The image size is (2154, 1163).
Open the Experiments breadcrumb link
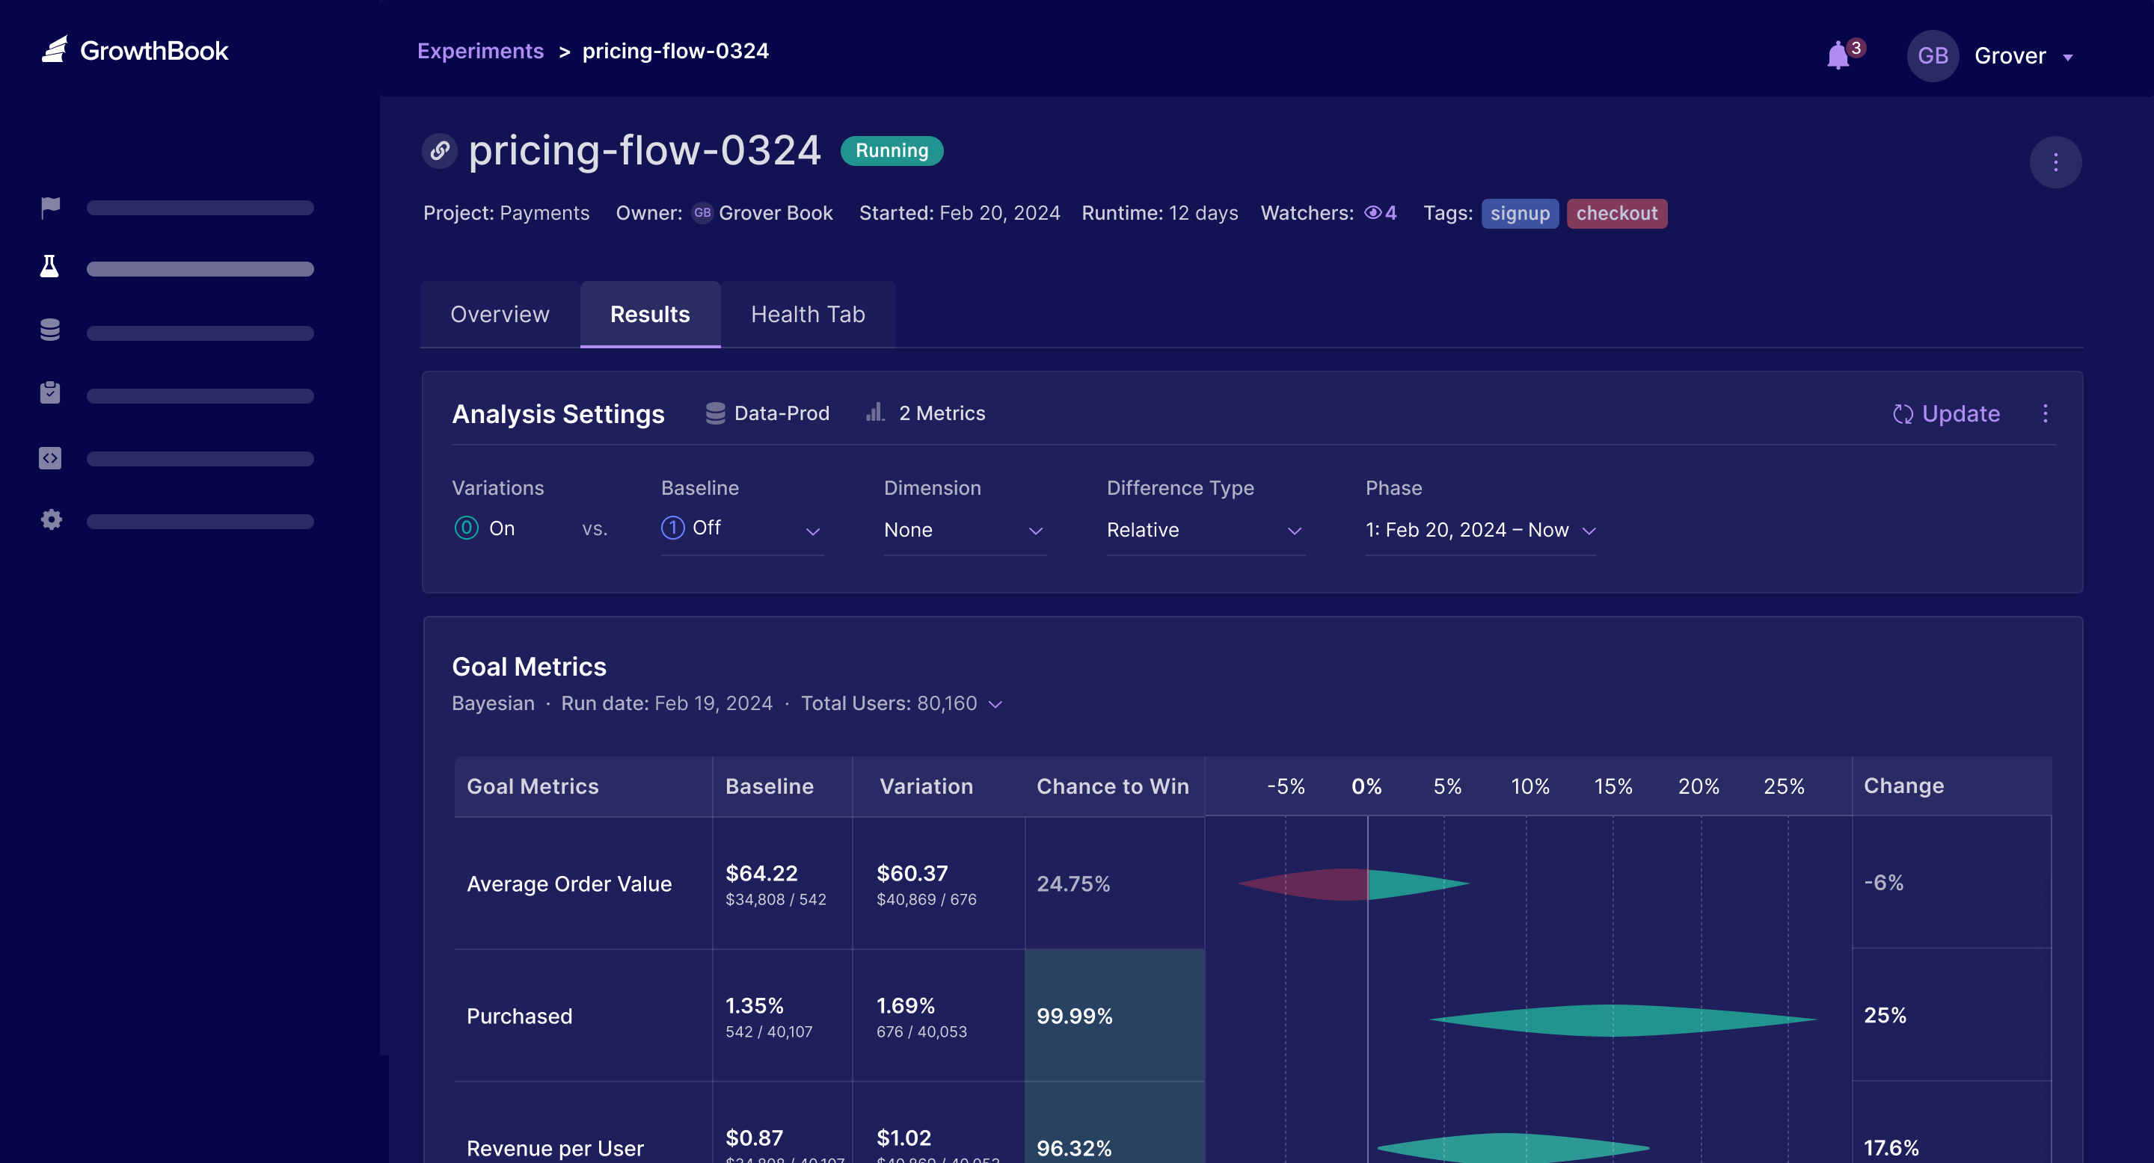(480, 50)
